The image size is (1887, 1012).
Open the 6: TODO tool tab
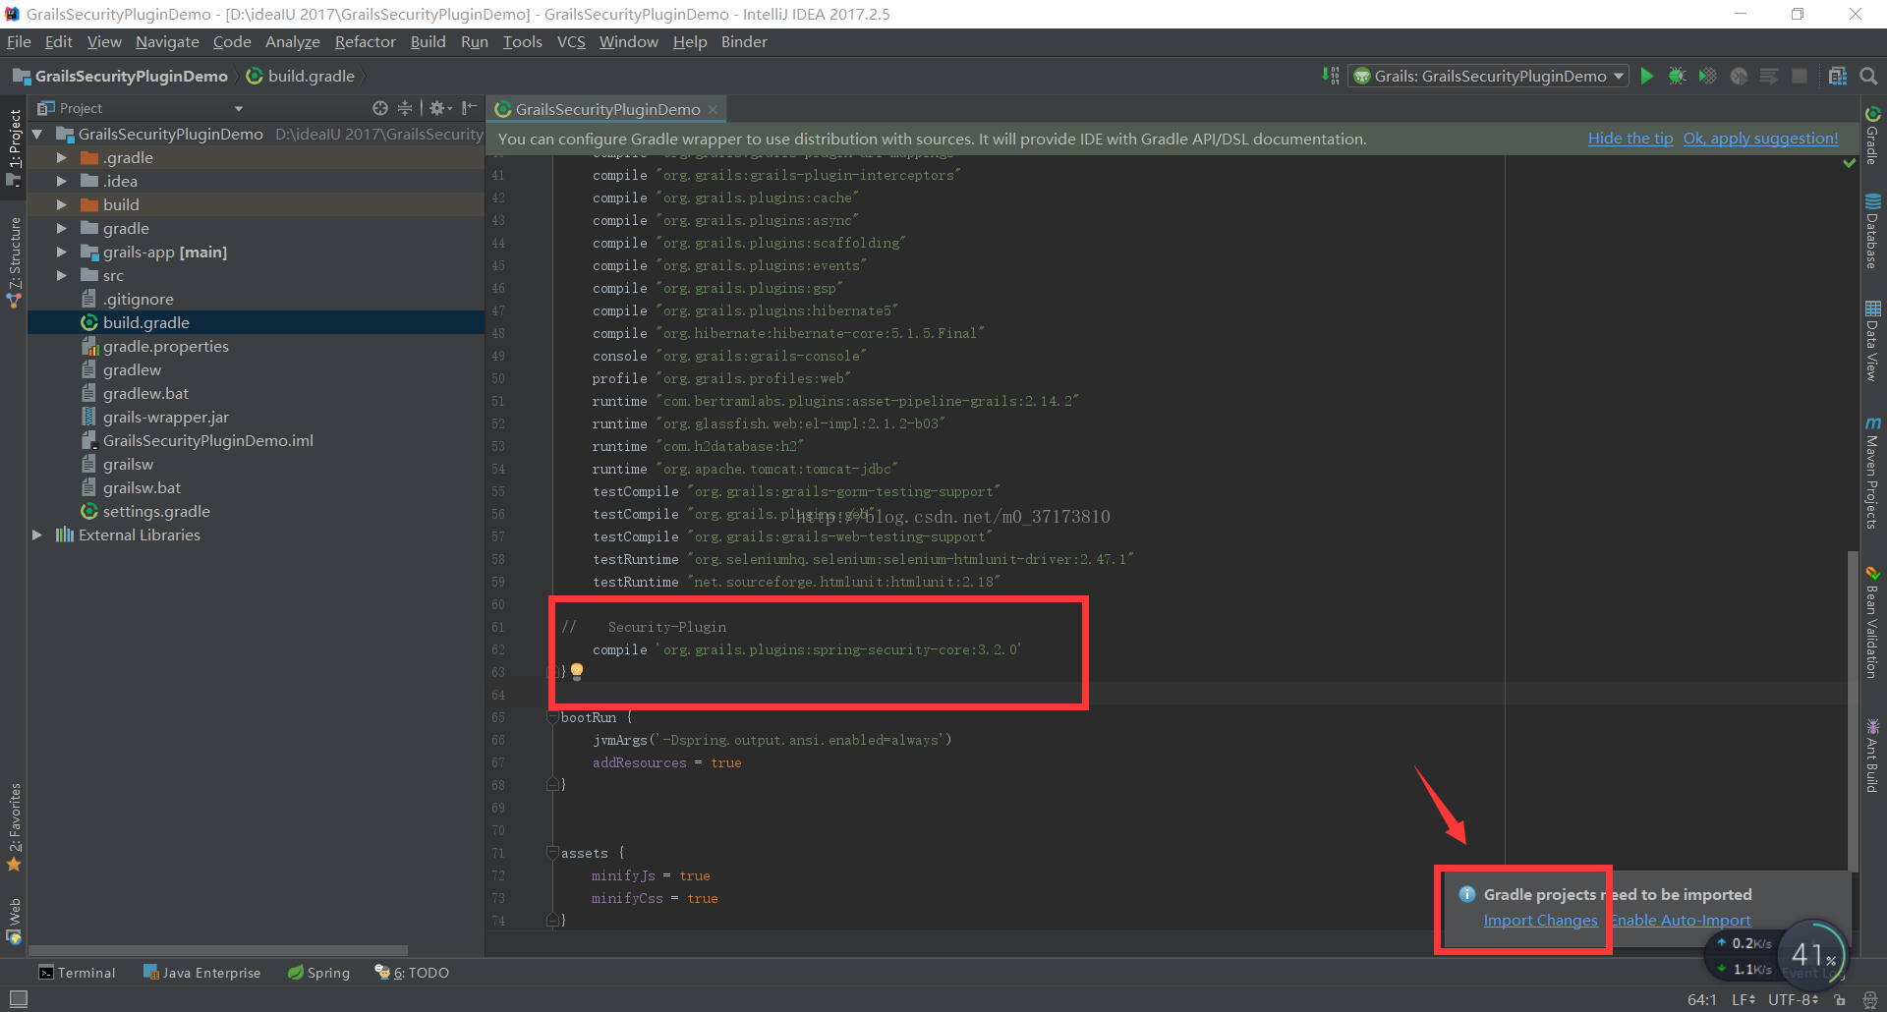(412, 973)
